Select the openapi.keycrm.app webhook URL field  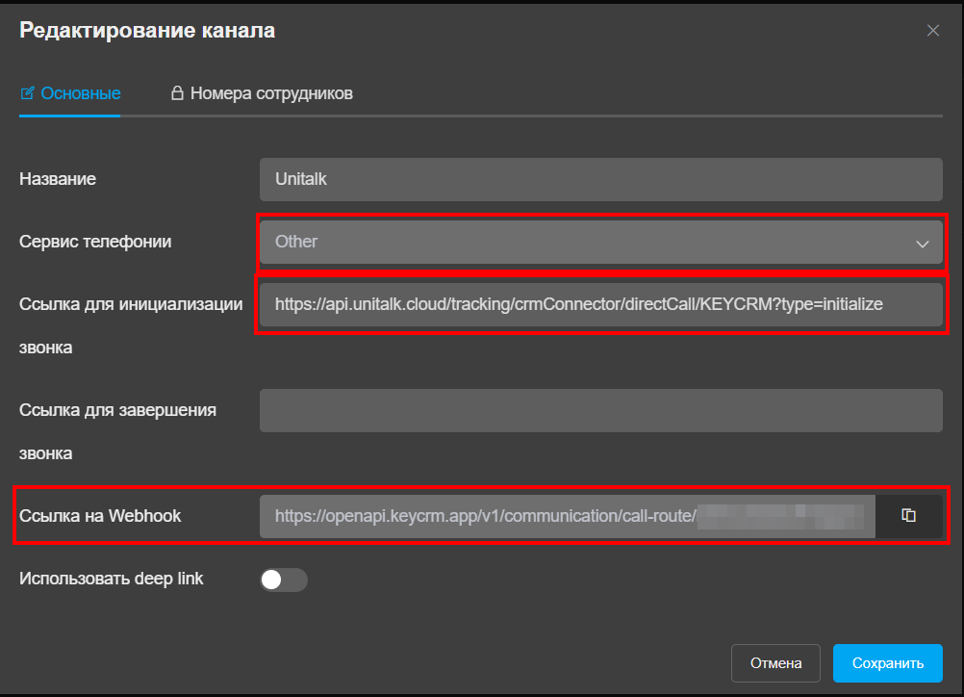click(x=567, y=516)
